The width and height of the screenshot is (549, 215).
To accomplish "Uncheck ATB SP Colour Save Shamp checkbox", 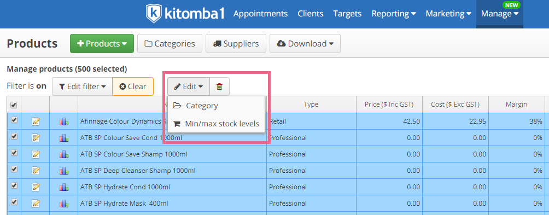I will point(14,153).
